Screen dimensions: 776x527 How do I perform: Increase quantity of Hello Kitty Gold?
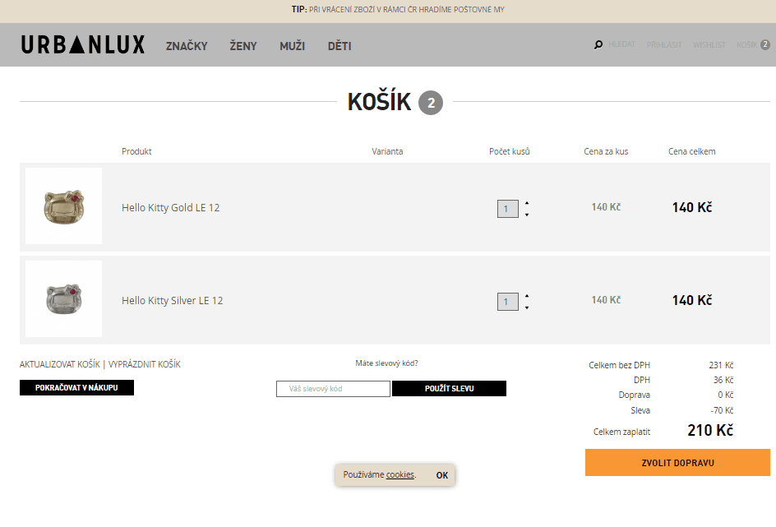click(x=527, y=203)
